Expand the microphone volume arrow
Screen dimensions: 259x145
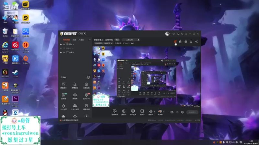155,112
